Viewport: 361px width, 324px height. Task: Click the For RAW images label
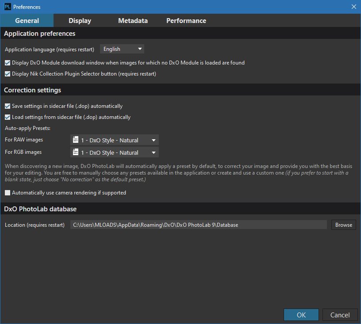pos(24,140)
